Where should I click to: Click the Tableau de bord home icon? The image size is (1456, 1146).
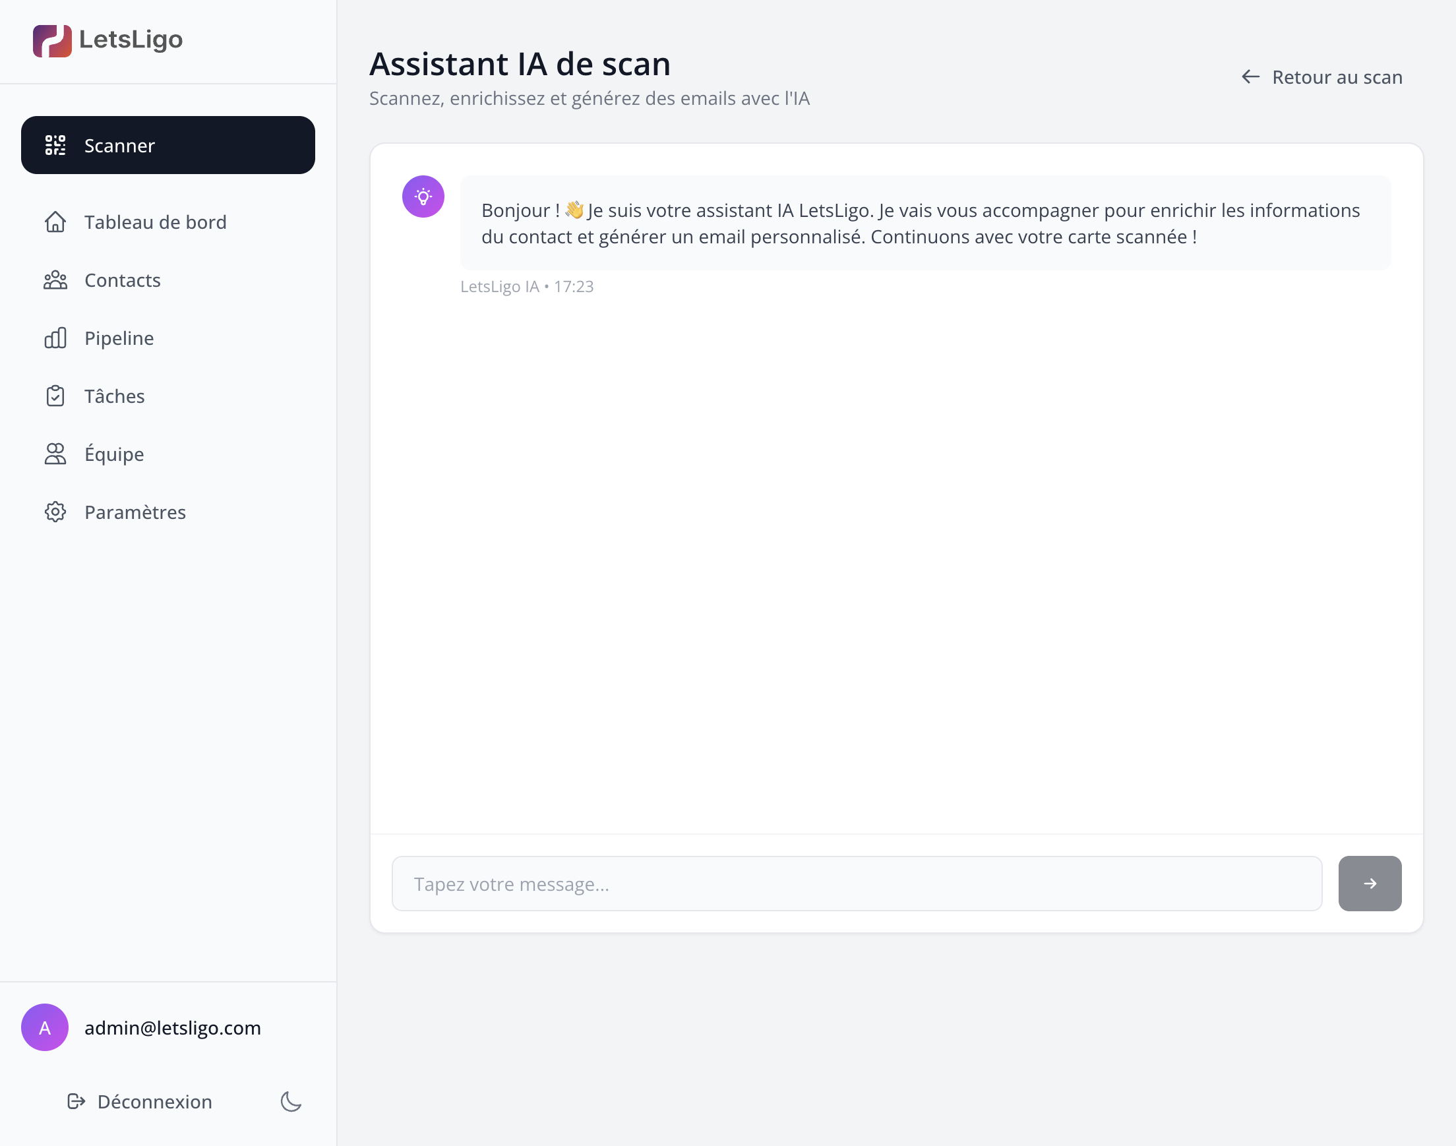click(x=55, y=222)
